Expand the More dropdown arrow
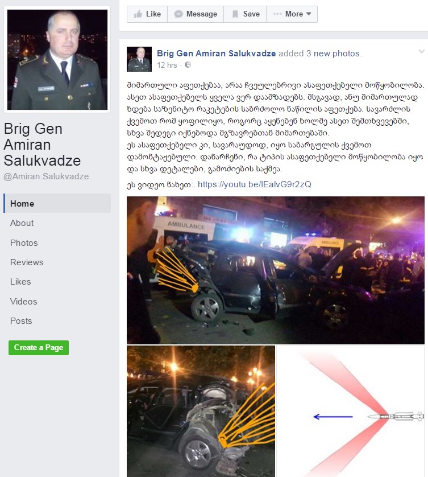 pyautogui.click(x=309, y=14)
